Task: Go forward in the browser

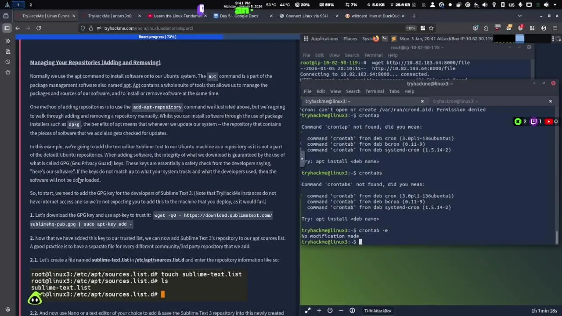Action: (28, 28)
